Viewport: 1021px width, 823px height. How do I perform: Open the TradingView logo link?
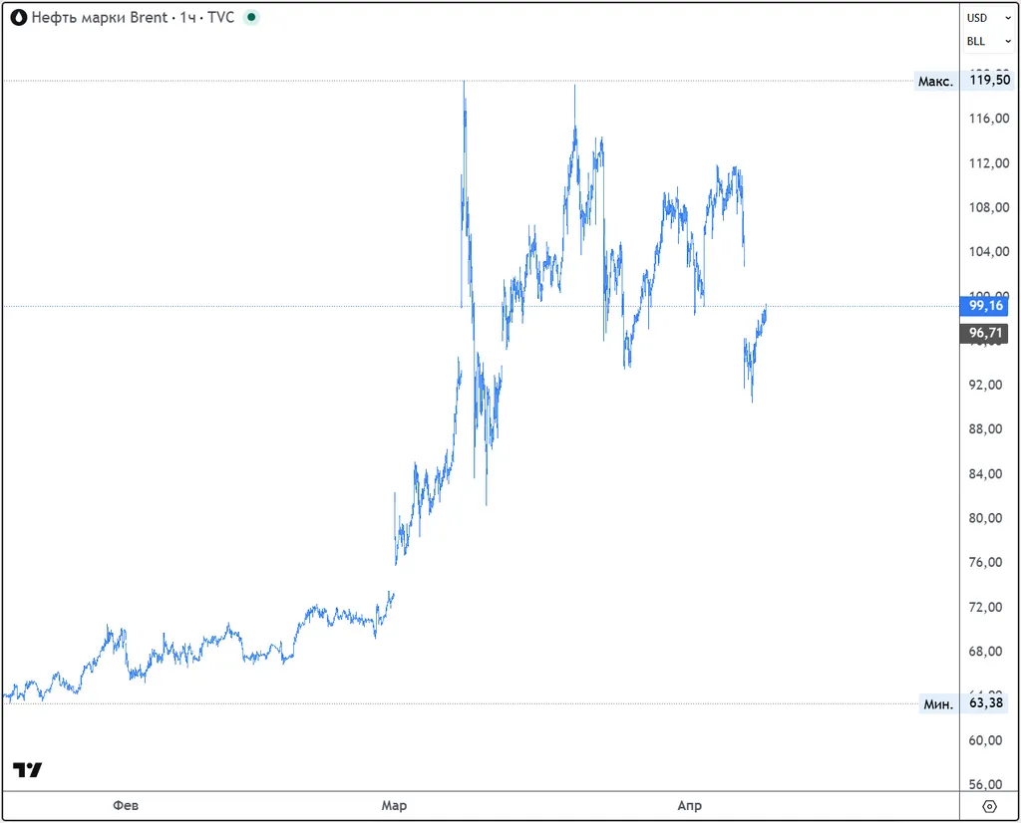(28, 770)
